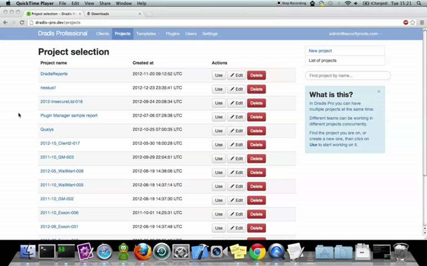Image resolution: width=427 pixels, height=266 pixels.
Task: Open Spotlight search magnifier
Action: (419, 3)
